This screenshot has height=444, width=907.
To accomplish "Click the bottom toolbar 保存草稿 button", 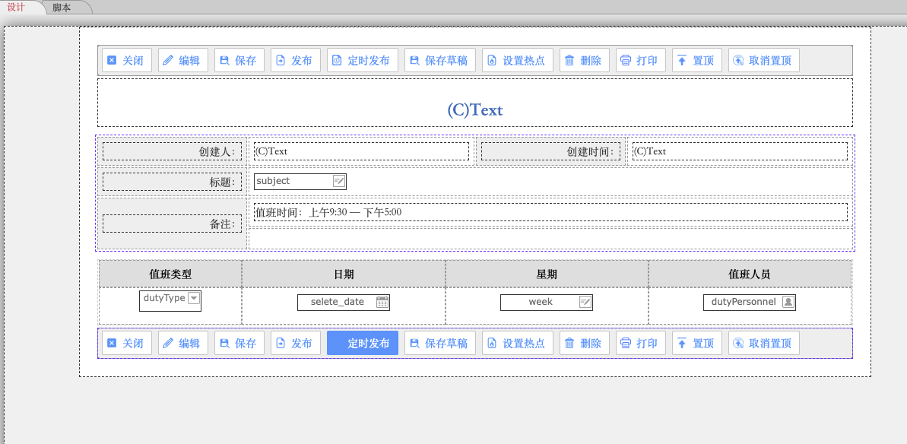I will click(x=439, y=344).
